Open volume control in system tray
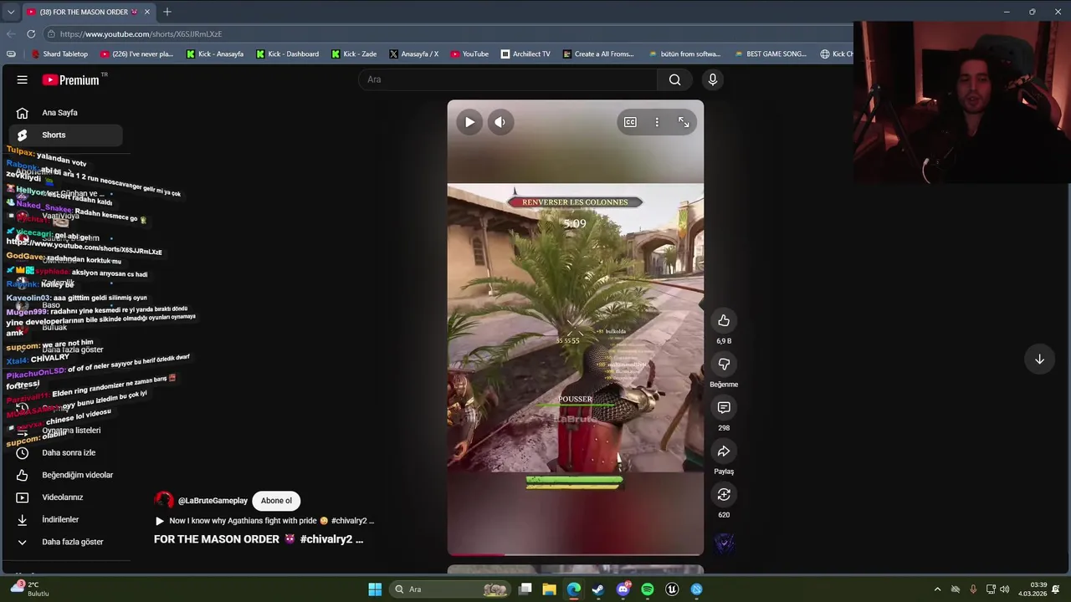This screenshot has width=1071, height=602. click(1004, 589)
